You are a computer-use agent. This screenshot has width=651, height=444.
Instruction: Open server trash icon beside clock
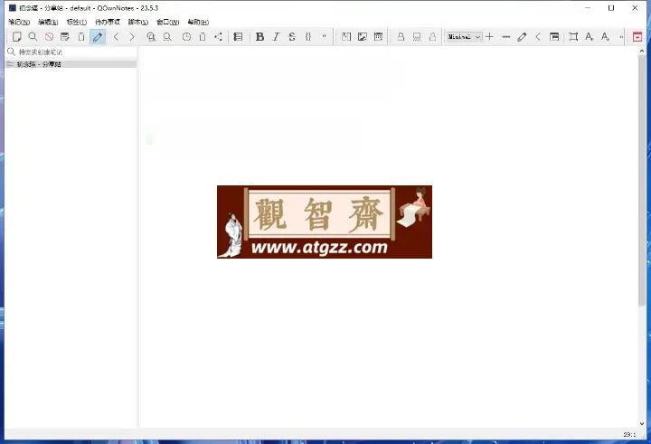203,37
